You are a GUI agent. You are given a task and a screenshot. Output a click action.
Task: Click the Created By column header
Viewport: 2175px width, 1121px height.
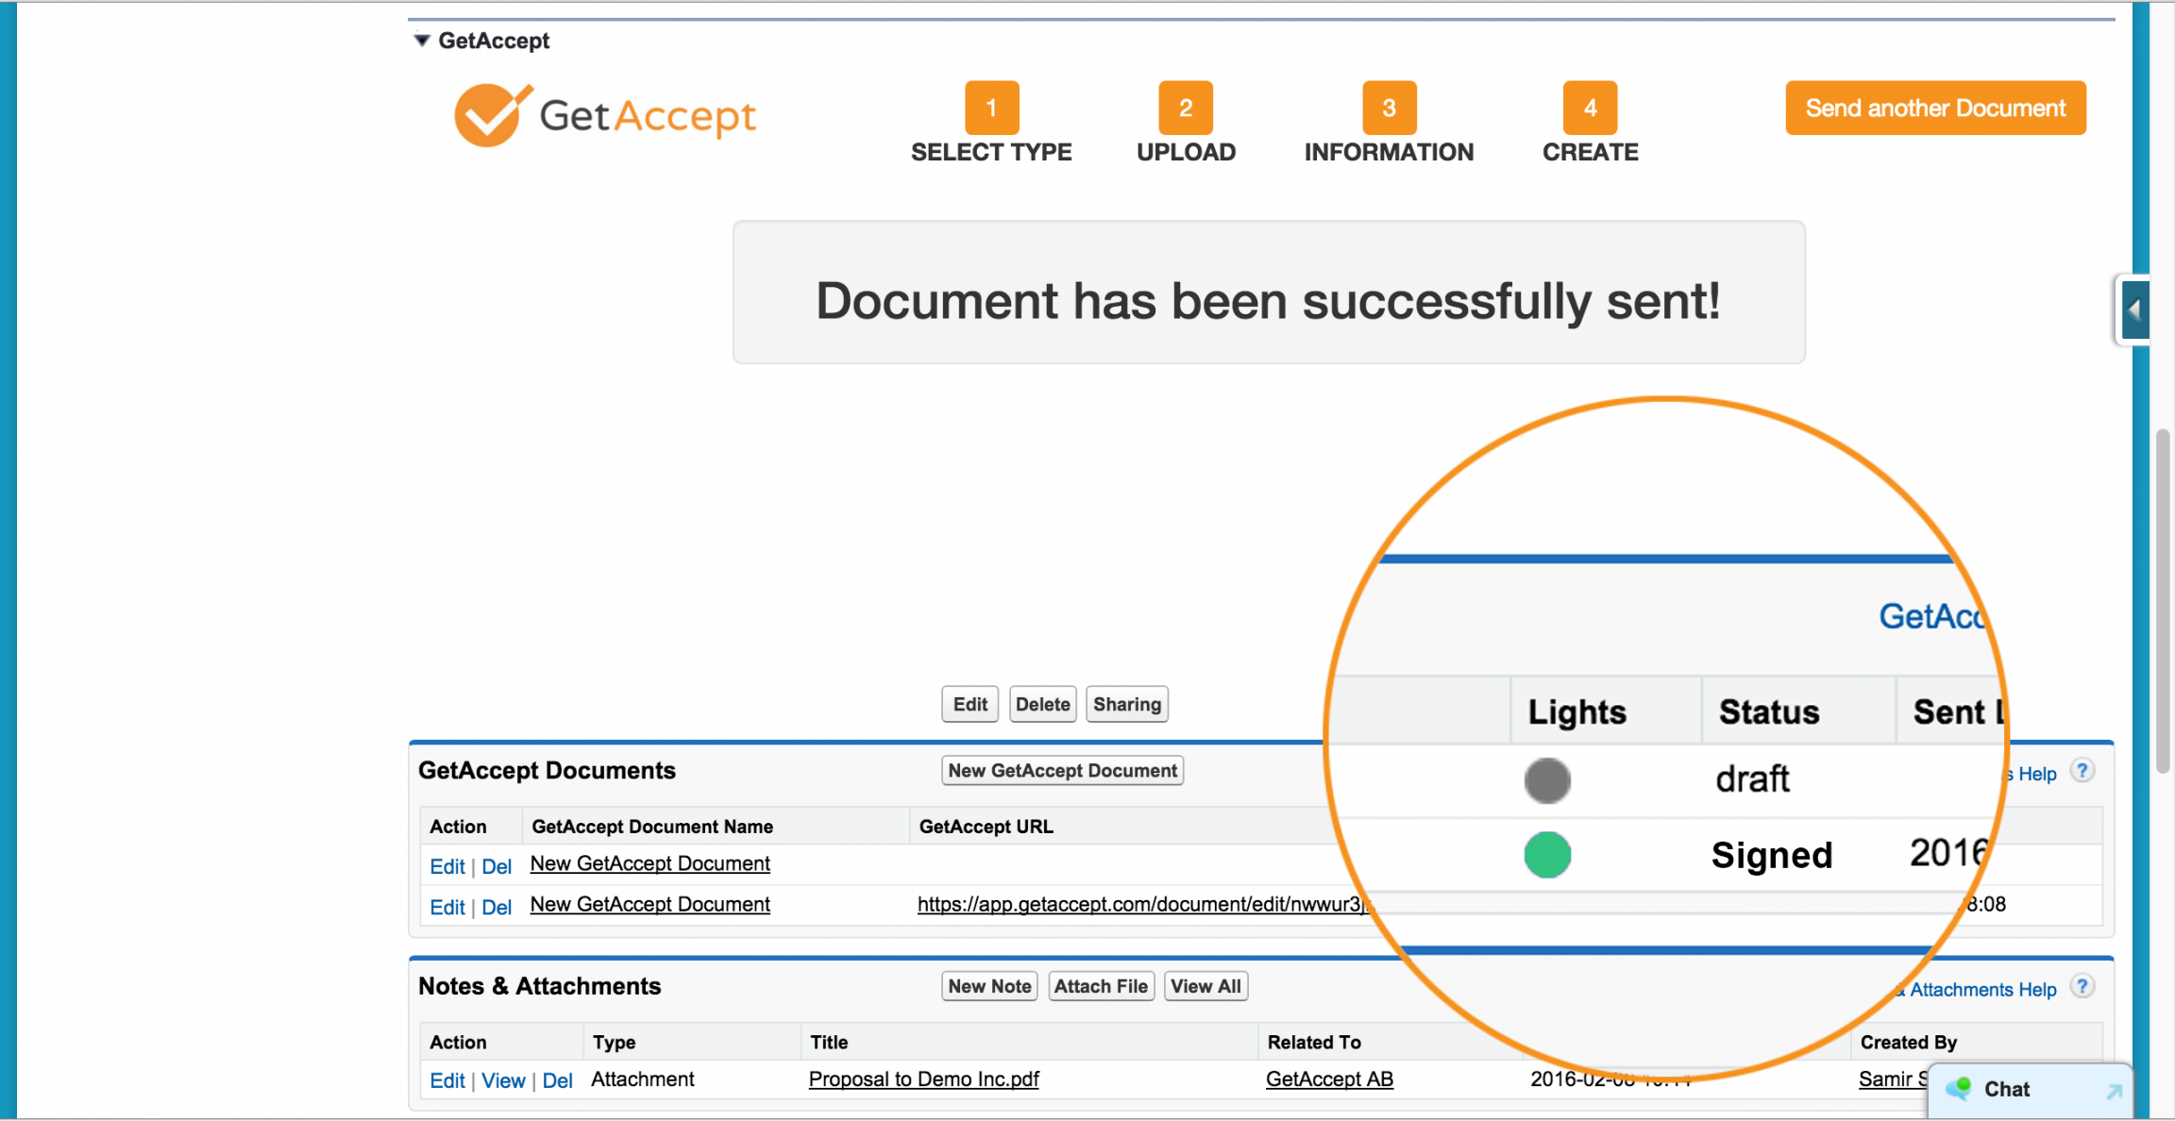click(x=1908, y=1042)
